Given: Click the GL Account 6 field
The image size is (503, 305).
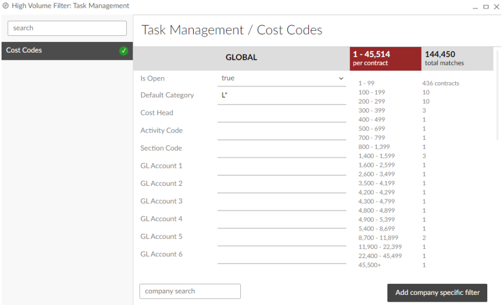Looking at the screenshot, I should (x=282, y=255).
